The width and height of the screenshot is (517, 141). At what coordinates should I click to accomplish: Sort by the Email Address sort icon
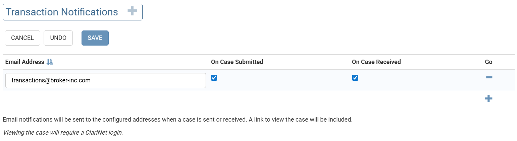pyautogui.click(x=50, y=62)
